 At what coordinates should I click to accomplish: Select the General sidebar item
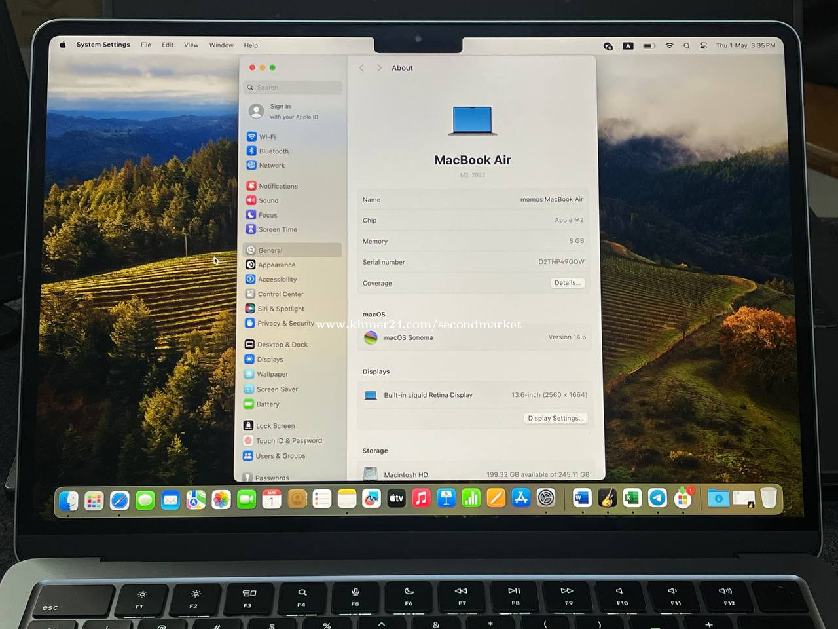click(x=292, y=250)
